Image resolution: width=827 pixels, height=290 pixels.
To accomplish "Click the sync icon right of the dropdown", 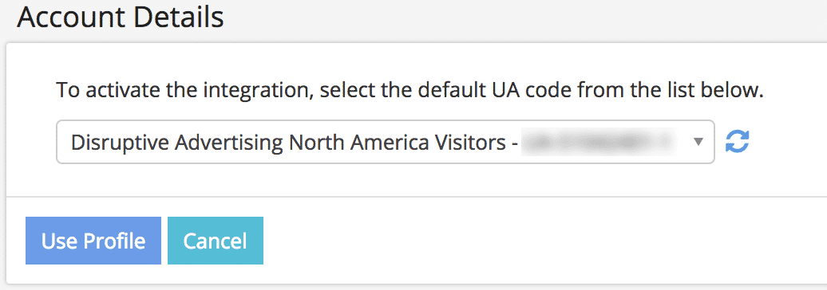I will [738, 142].
